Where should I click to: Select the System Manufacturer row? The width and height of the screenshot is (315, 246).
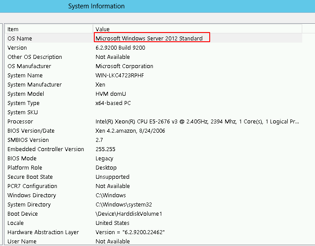(x=34, y=85)
